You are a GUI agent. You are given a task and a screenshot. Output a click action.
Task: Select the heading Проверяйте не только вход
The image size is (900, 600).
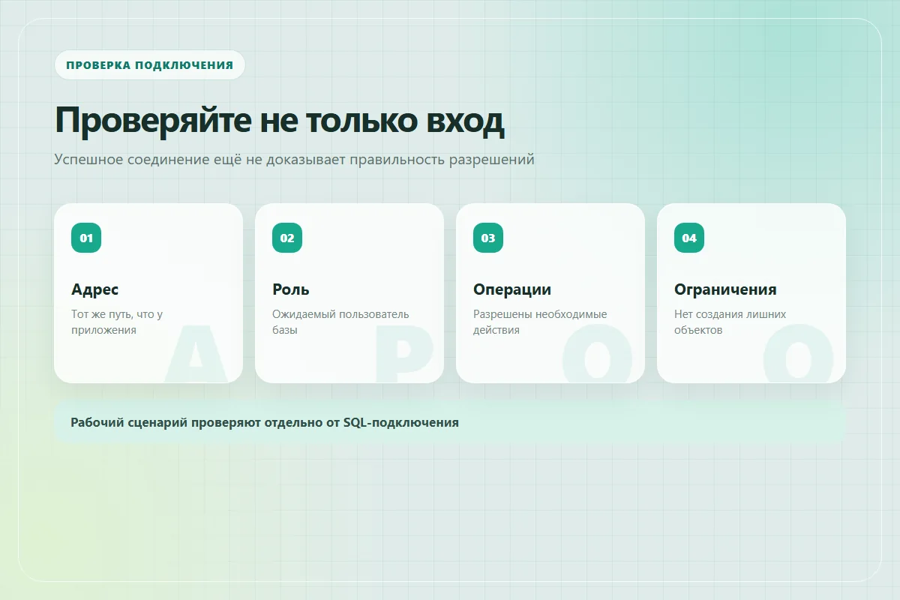point(280,120)
